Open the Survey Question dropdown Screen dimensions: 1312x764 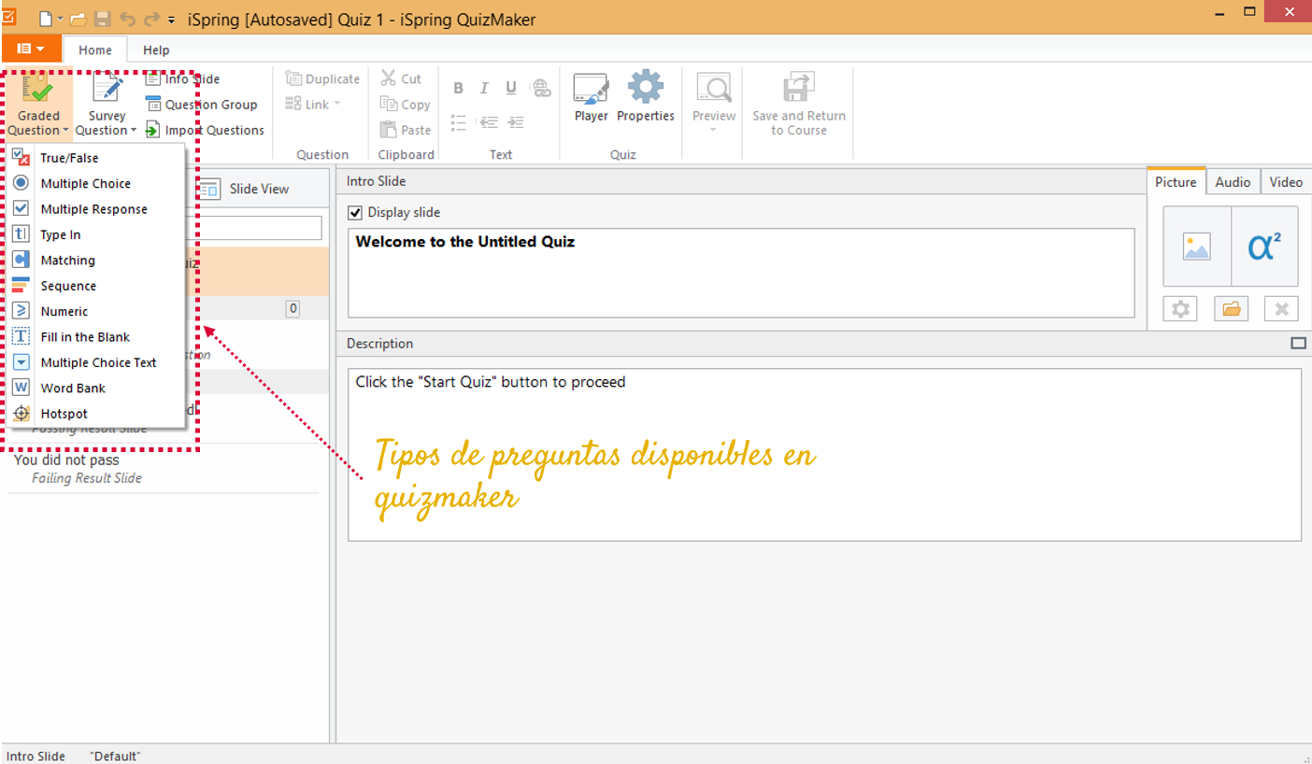107,104
